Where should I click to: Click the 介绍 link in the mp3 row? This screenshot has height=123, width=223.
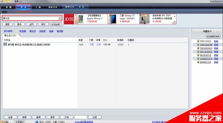pyautogui.click(x=98, y=44)
